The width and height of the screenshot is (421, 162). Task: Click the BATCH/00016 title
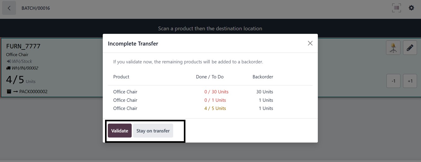pyautogui.click(x=36, y=8)
